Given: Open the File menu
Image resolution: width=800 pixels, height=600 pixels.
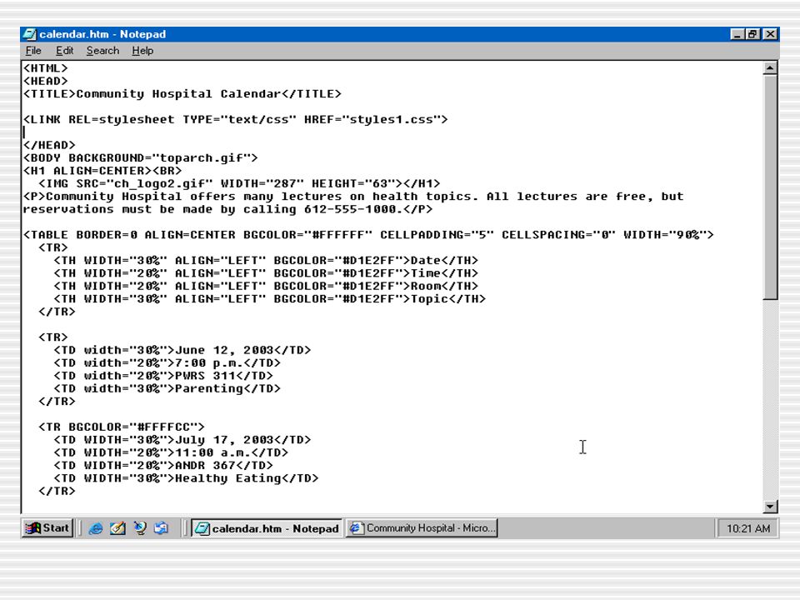Looking at the screenshot, I should [33, 51].
